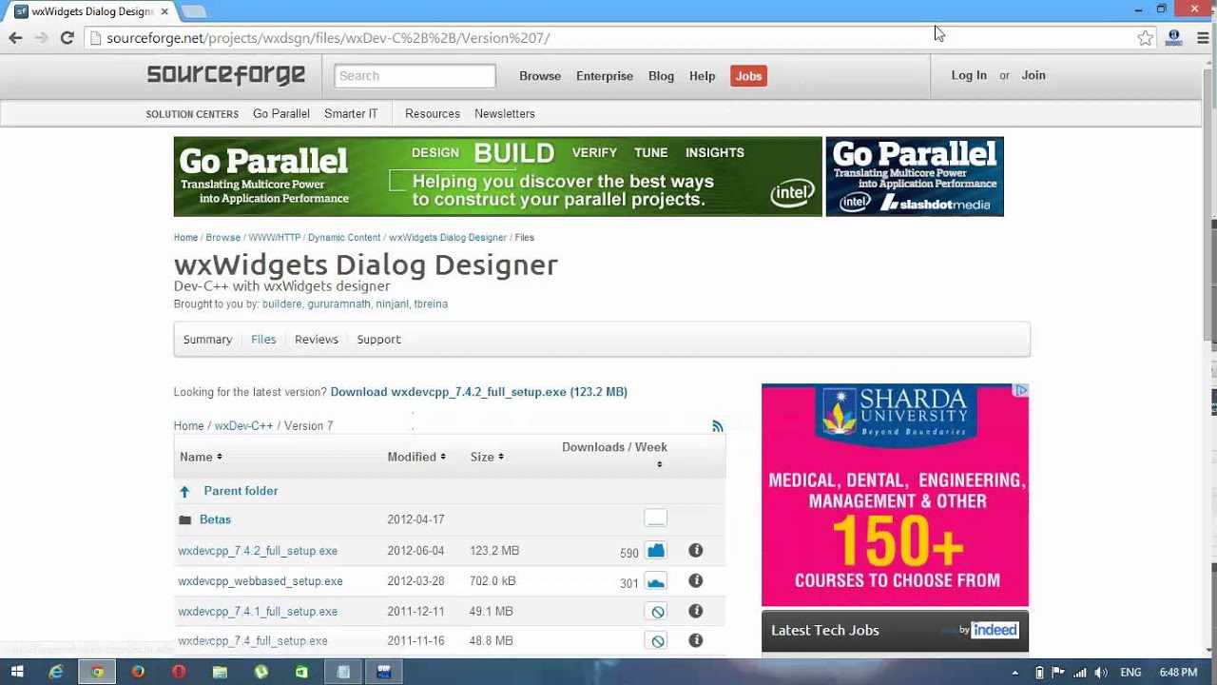The image size is (1217, 685).
Task: Open Go Parallel solution center link
Action: 281,113
